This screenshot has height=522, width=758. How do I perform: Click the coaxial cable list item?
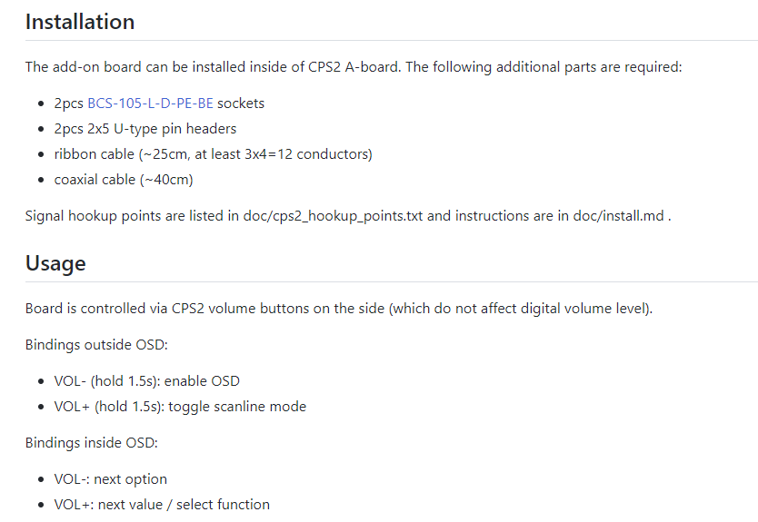click(124, 180)
